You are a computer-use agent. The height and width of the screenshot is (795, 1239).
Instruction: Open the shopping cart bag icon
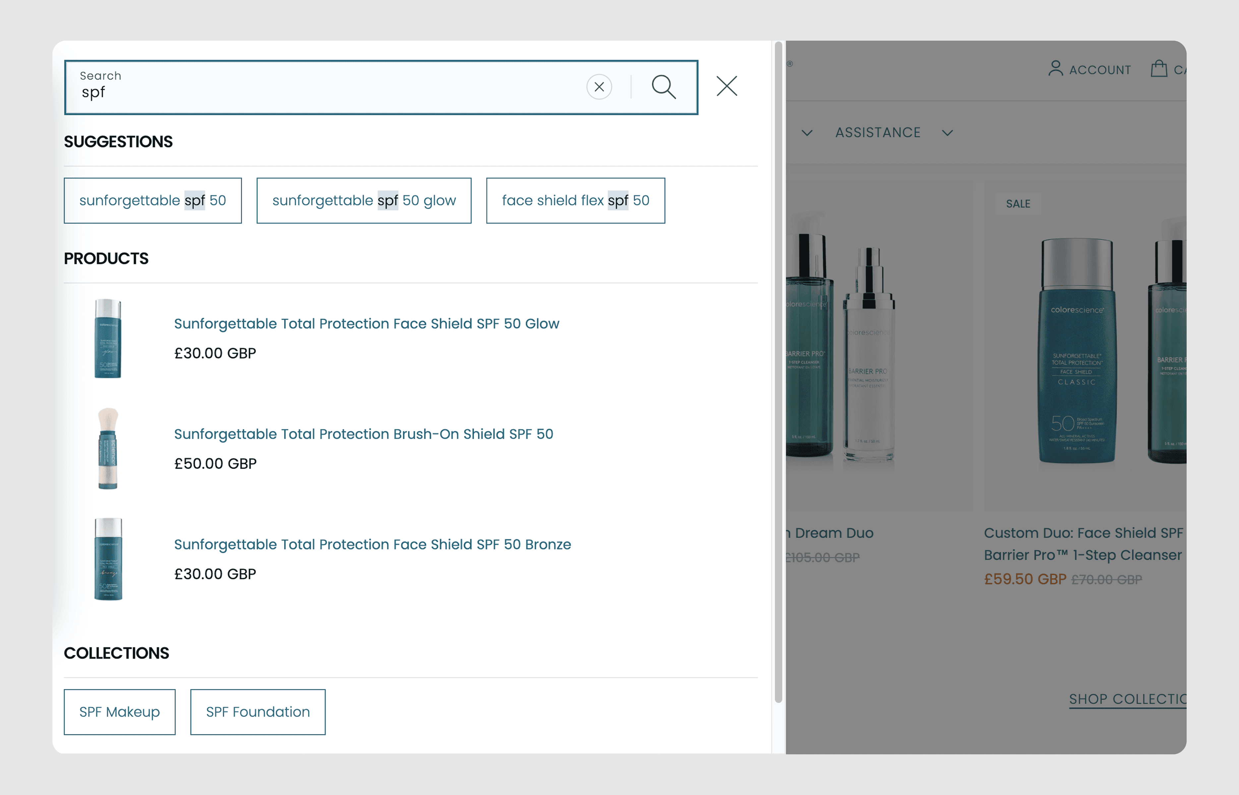[1159, 68]
